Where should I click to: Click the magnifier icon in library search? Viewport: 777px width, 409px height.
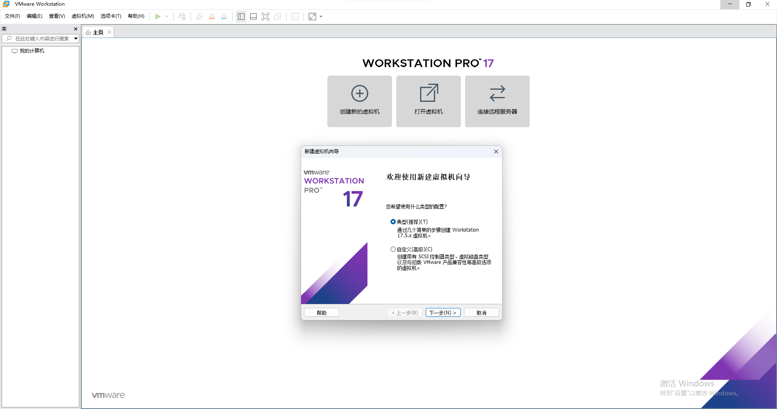click(9, 38)
